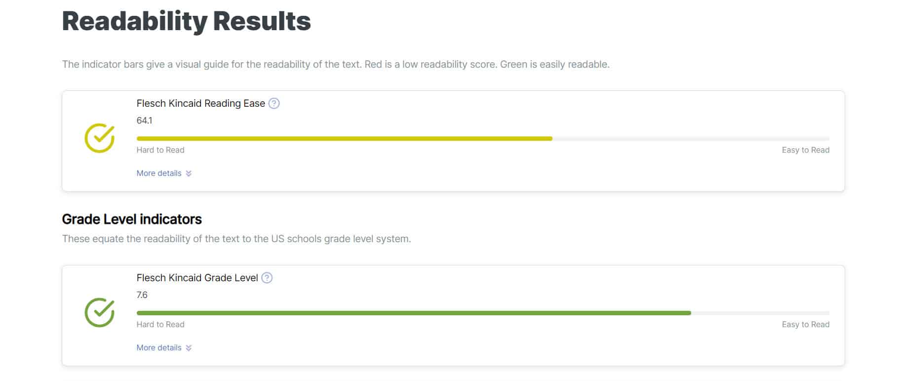Expand More details under Reading Ease score
The height and width of the screenshot is (381, 903).
point(158,173)
